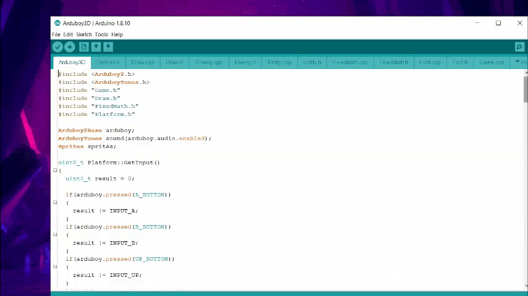Collapse the GetInput function fold marker

pyautogui.click(x=55, y=170)
